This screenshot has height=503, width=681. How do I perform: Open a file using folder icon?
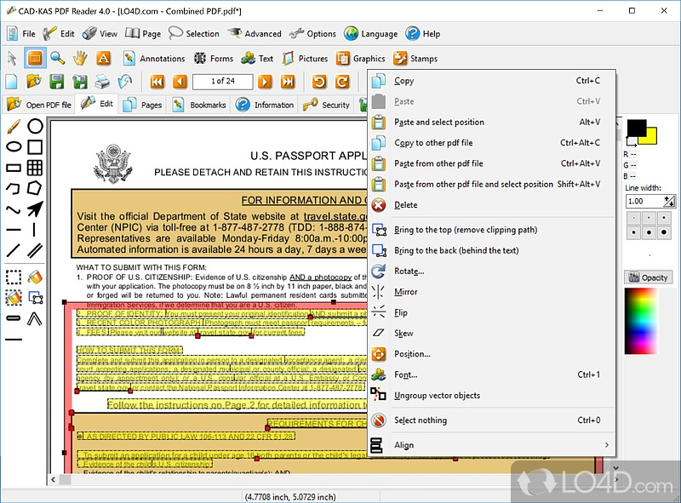pos(34,82)
